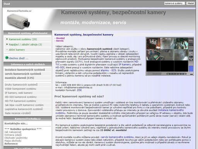This screenshot has height=149, width=198.
Task: Open Obchodní podmínky page
Action: click(x=16, y=138)
